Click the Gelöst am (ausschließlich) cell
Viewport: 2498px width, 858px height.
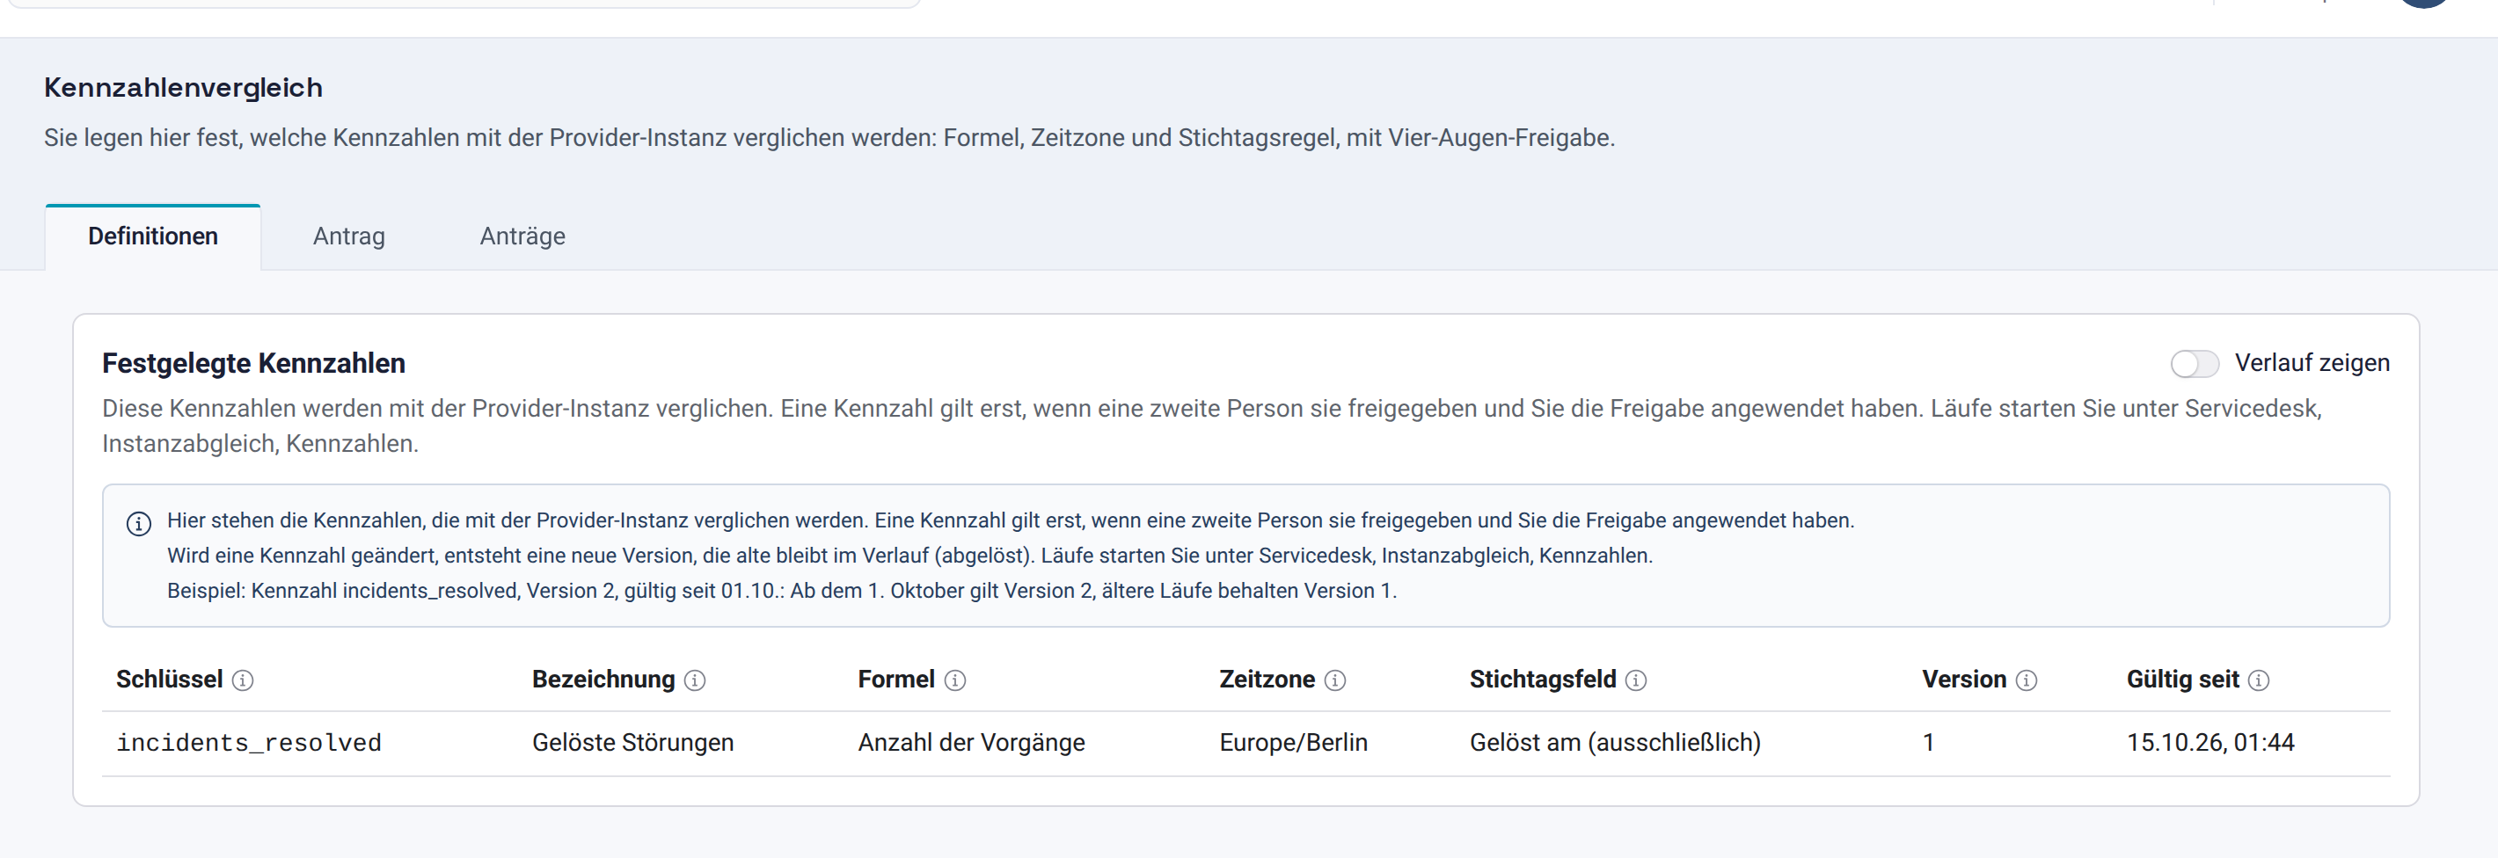1616,743
